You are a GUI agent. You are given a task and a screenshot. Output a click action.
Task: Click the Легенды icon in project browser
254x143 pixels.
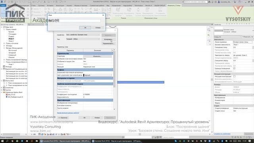pos(4,67)
